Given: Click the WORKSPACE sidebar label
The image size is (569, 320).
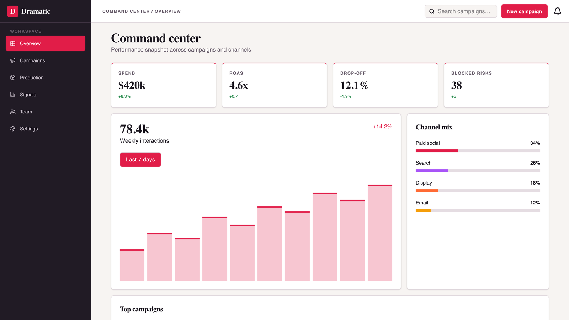Looking at the screenshot, I should pos(26,31).
